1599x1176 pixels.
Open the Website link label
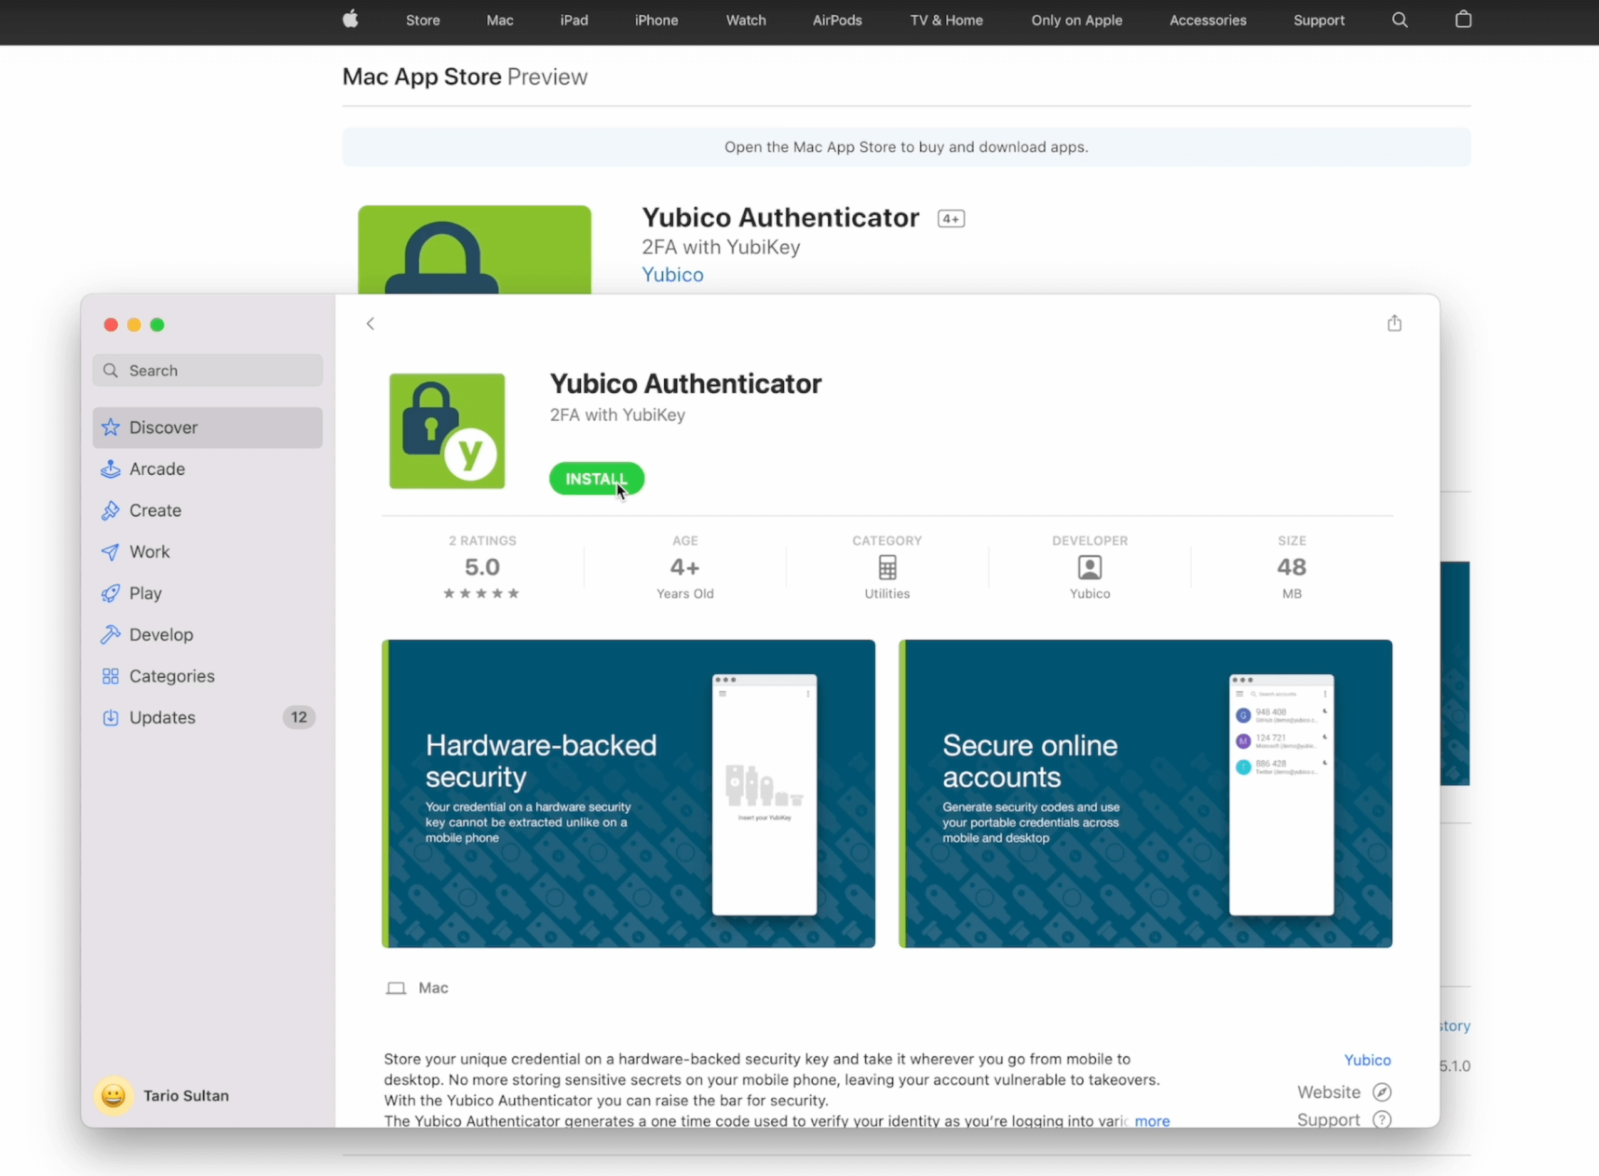(1328, 1092)
